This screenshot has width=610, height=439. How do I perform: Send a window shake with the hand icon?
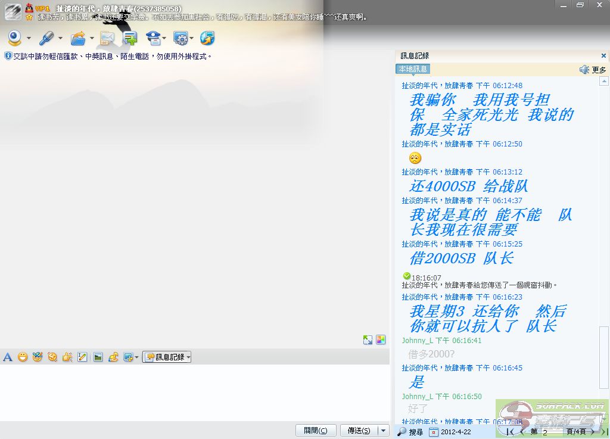coord(67,357)
